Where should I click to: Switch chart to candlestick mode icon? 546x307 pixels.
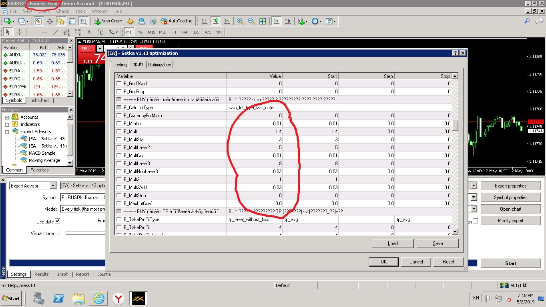216,21
